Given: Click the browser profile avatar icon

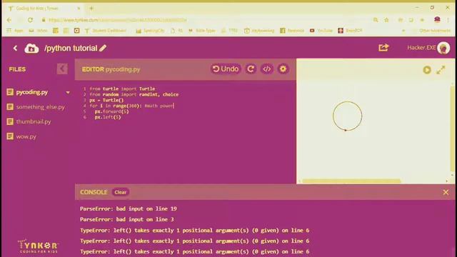Looking at the screenshot, I should tap(437, 20).
